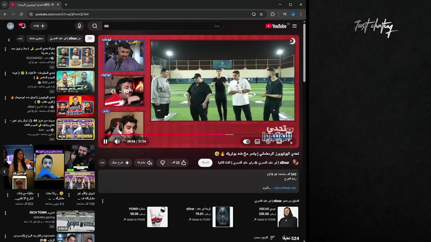Open the xBear channel avatar
The height and width of the screenshot is (242, 431).
[x=295, y=162]
